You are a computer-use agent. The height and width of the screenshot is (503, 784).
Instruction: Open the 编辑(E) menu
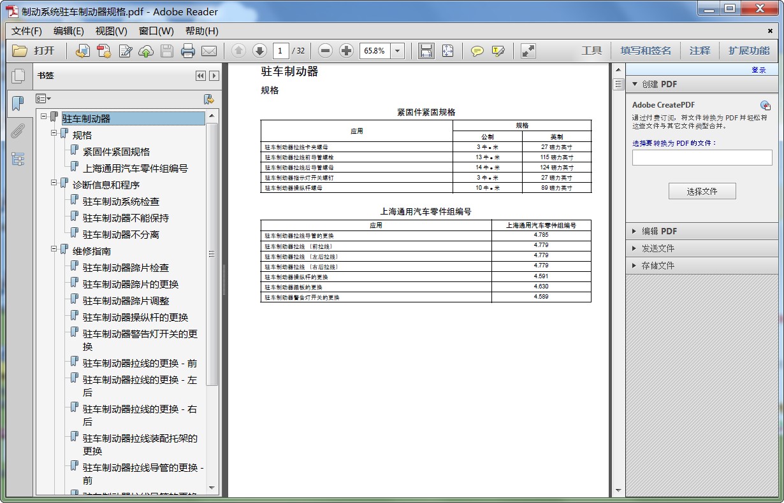pyautogui.click(x=68, y=31)
